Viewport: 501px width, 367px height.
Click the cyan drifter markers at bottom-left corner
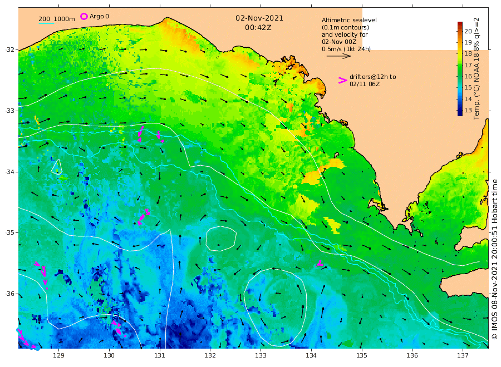[x=28, y=340]
